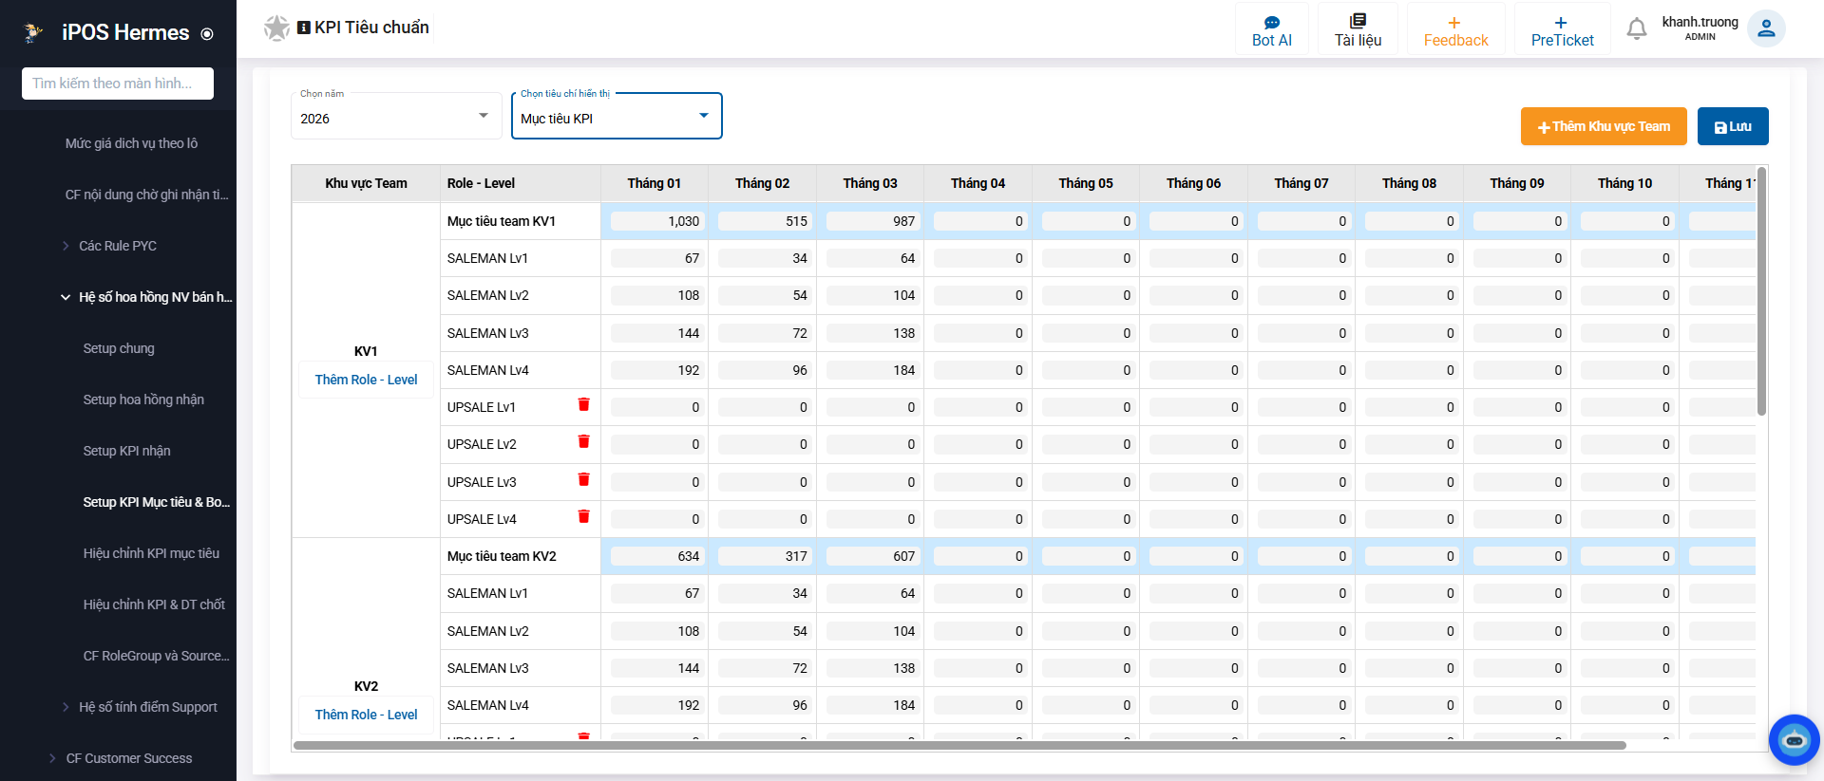Go to Setup KPI nhận
Image resolution: width=1824 pixels, height=781 pixels.
tap(126, 451)
